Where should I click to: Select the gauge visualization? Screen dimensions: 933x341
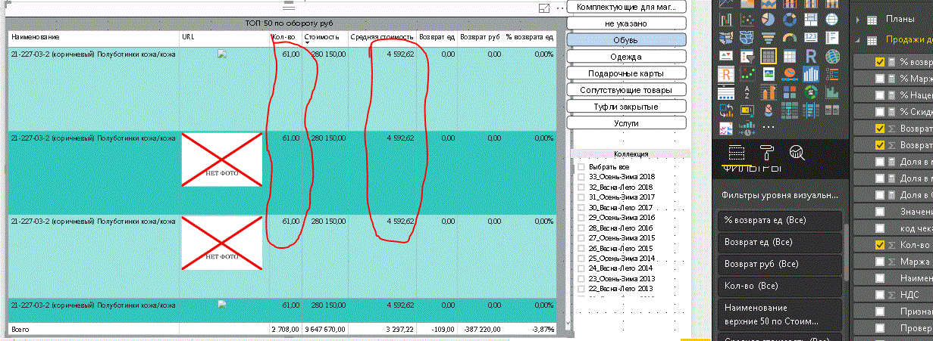coord(790,38)
